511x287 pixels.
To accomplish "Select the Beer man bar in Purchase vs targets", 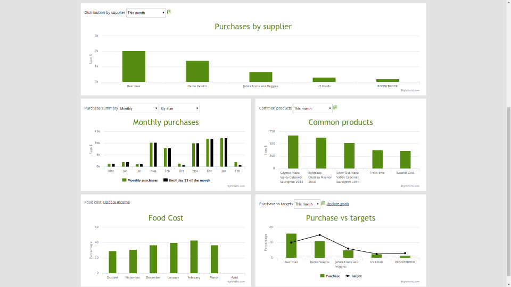I will [291, 246].
